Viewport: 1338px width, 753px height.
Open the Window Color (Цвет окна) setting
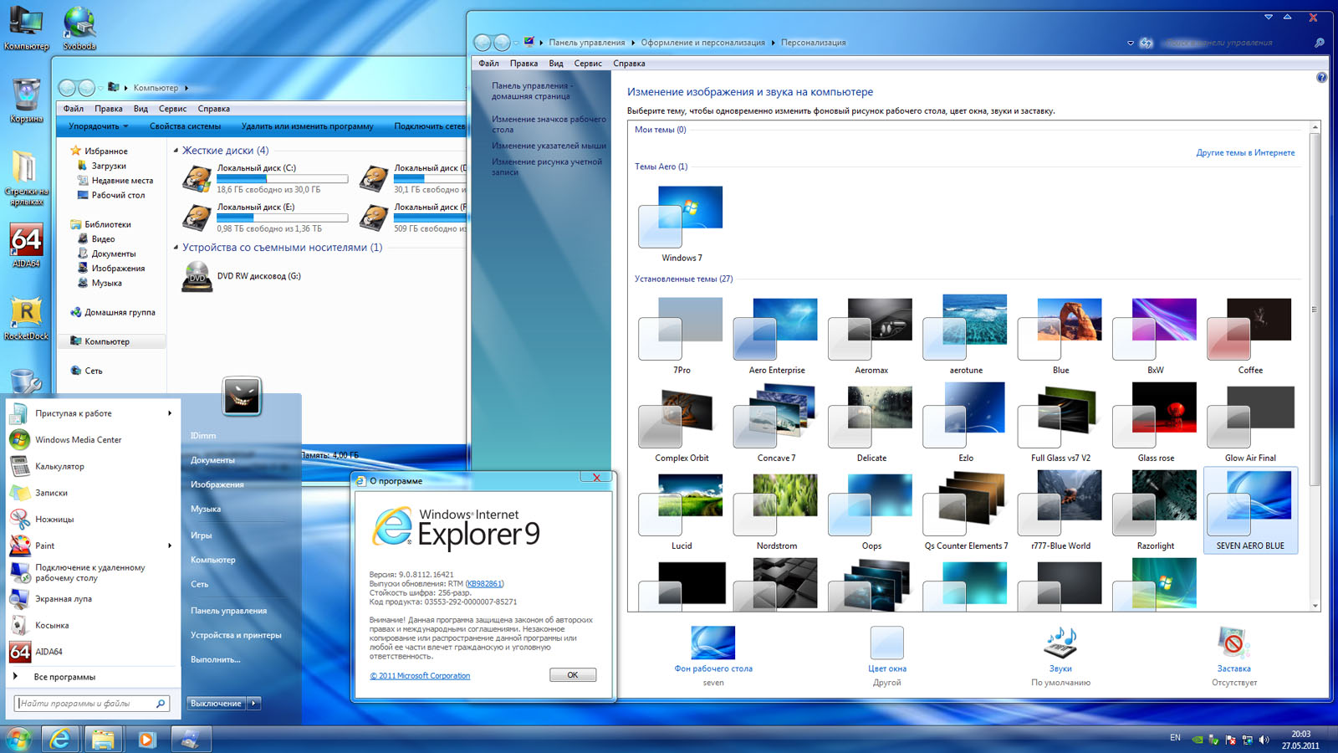point(887,643)
